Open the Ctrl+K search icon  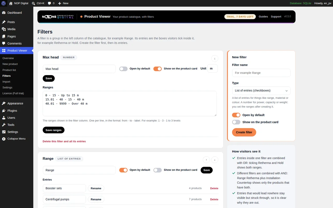(x=34, y=3)
